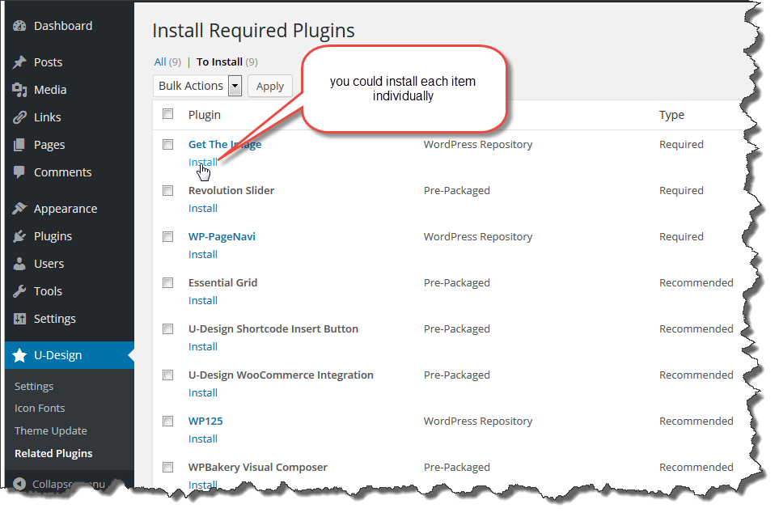Click Install under Essential Grid
Screen dimensions: 779x517
click(203, 301)
